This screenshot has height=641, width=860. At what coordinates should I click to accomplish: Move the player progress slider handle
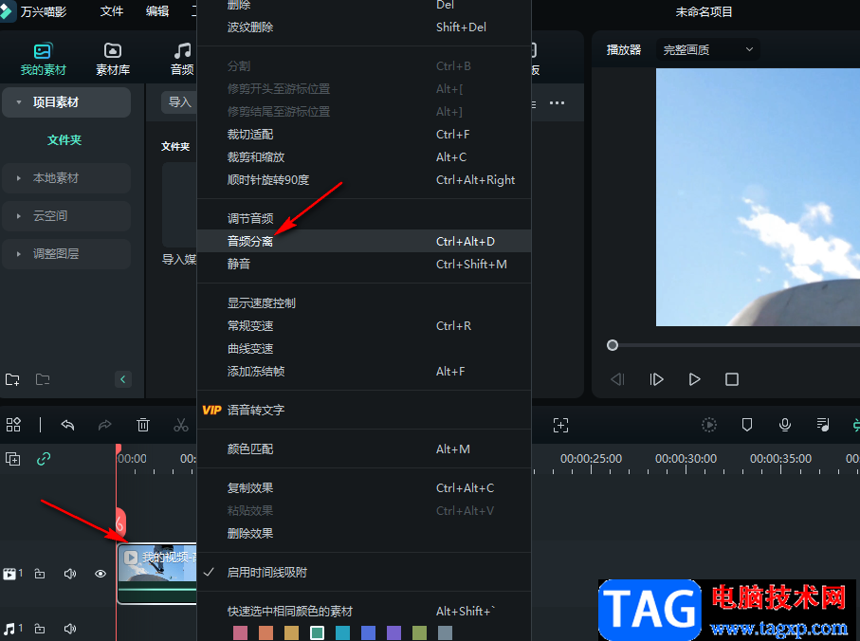613,345
